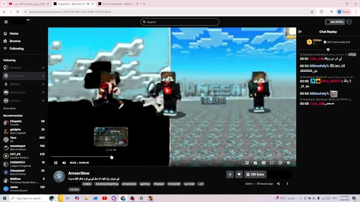Open a new browser tab
This screenshot has height=202, width=360.
pos(144,4)
